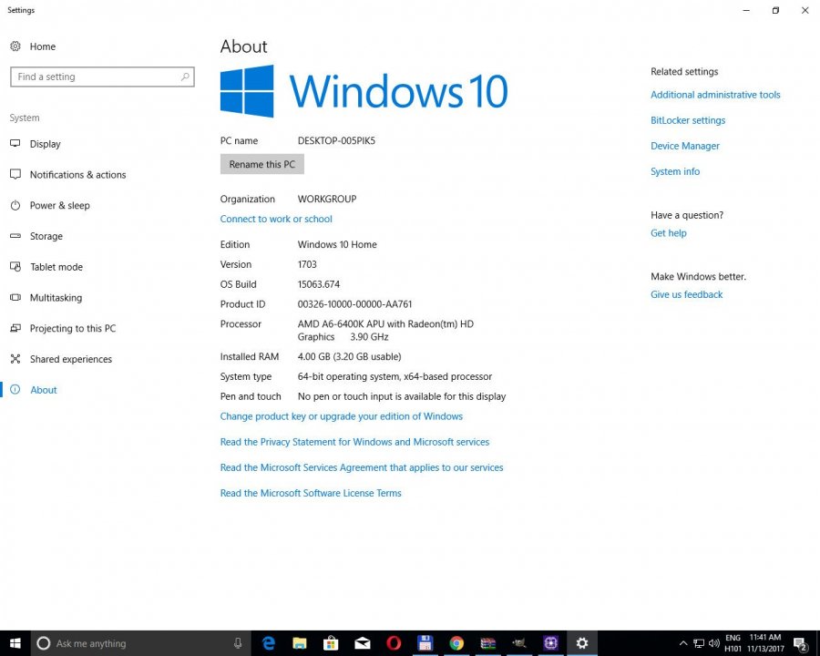Open the Mail app from taskbar
Viewport: 820px width, 656px height.
point(363,643)
